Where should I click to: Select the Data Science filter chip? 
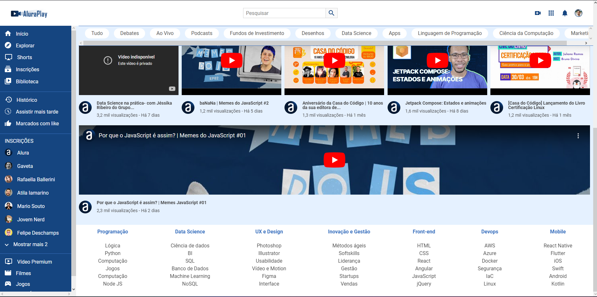(x=356, y=33)
